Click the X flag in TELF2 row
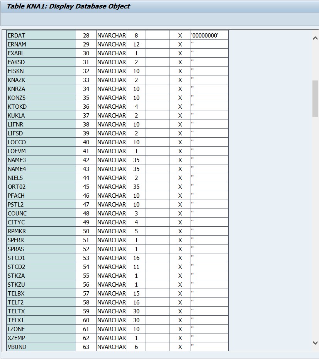 [x=180, y=302]
